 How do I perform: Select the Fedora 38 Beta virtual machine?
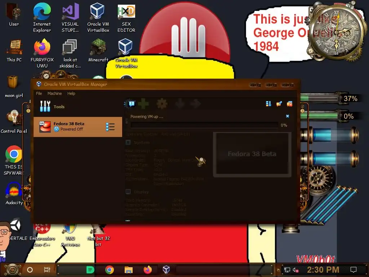pos(78,127)
